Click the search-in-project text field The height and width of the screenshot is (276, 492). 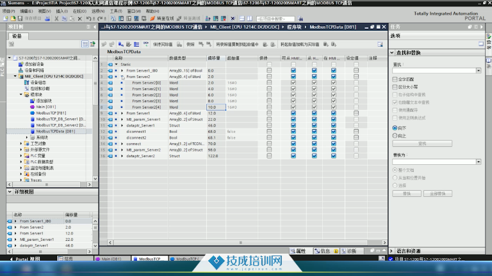[x=275, y=19]
